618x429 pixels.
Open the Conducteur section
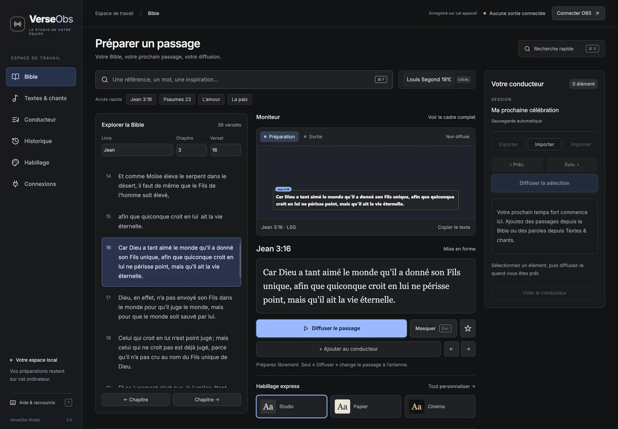tap(41, 120)
